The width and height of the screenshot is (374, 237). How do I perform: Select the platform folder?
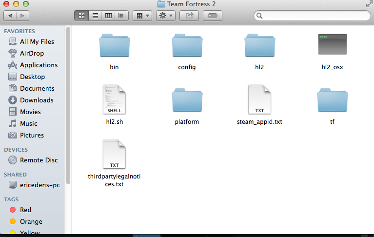pyautogui.click(x=187, y=106)
